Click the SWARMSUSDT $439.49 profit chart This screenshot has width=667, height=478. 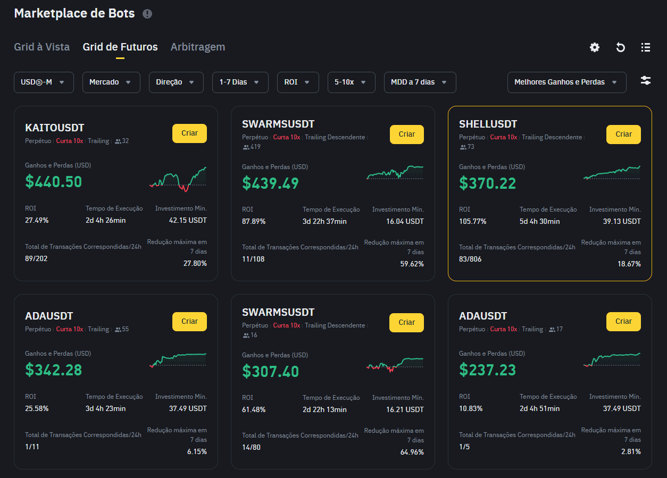(395, 173)
